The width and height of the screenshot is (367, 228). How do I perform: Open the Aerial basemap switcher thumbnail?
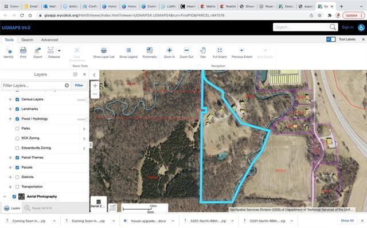(x=99, y=204)
